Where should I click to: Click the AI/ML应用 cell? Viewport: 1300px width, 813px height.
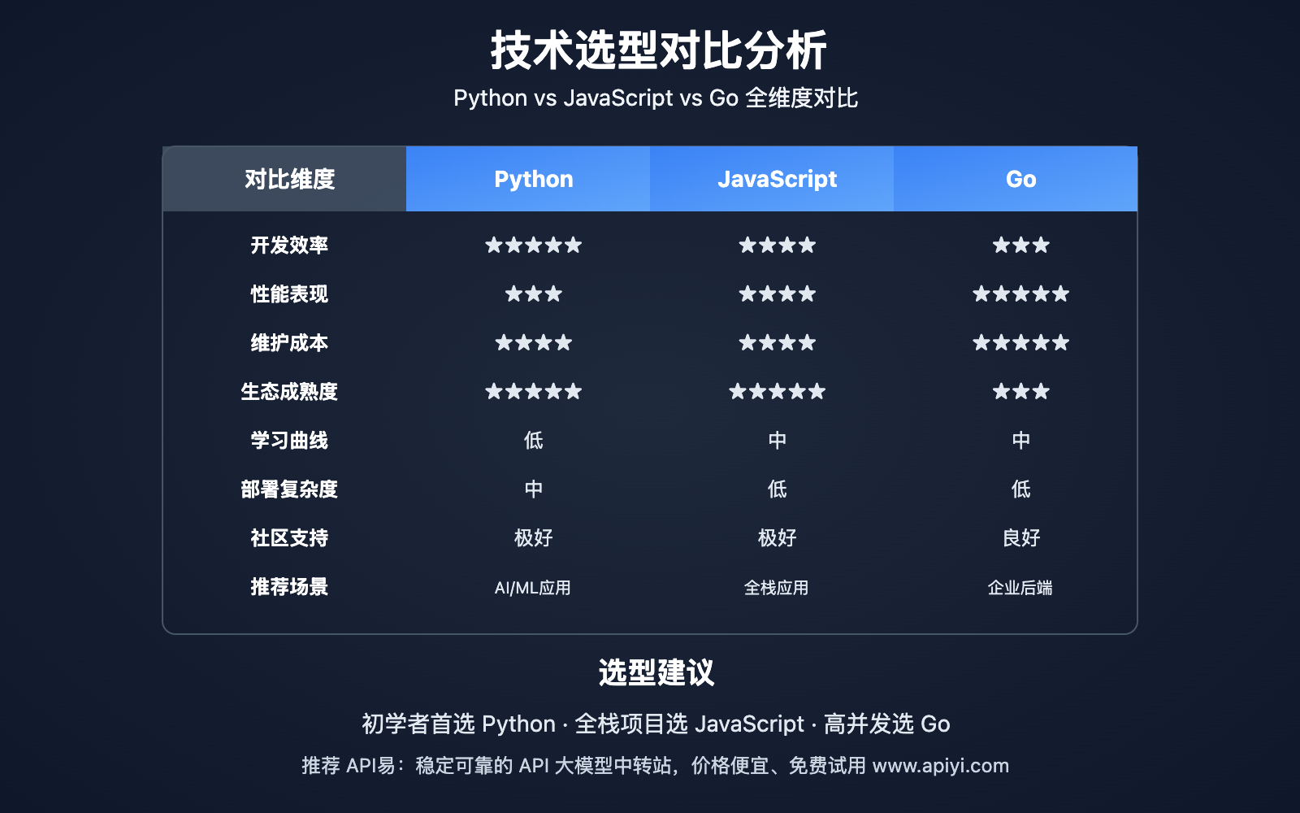coord(533,587)
